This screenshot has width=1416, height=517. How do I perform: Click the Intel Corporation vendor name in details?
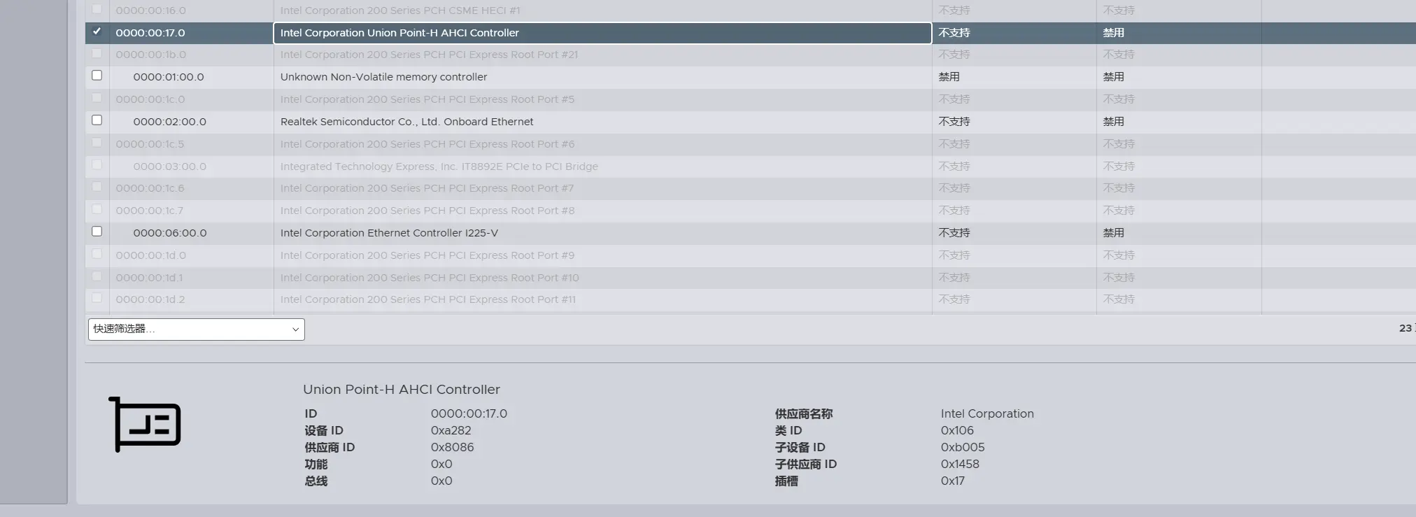point(986,413)
